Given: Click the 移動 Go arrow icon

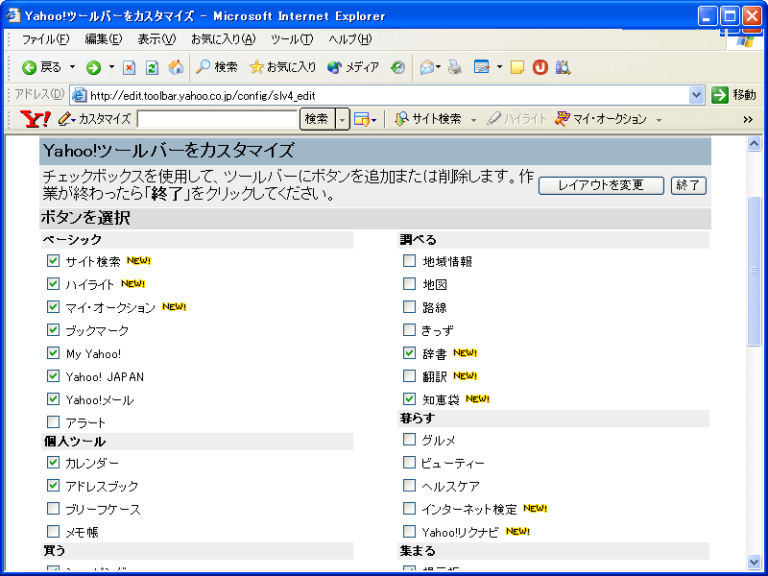Looking at the screenshot, I should tap(719, 95).
